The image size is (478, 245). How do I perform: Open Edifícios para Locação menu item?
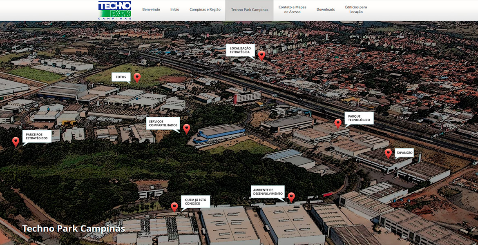click(356, 9)
